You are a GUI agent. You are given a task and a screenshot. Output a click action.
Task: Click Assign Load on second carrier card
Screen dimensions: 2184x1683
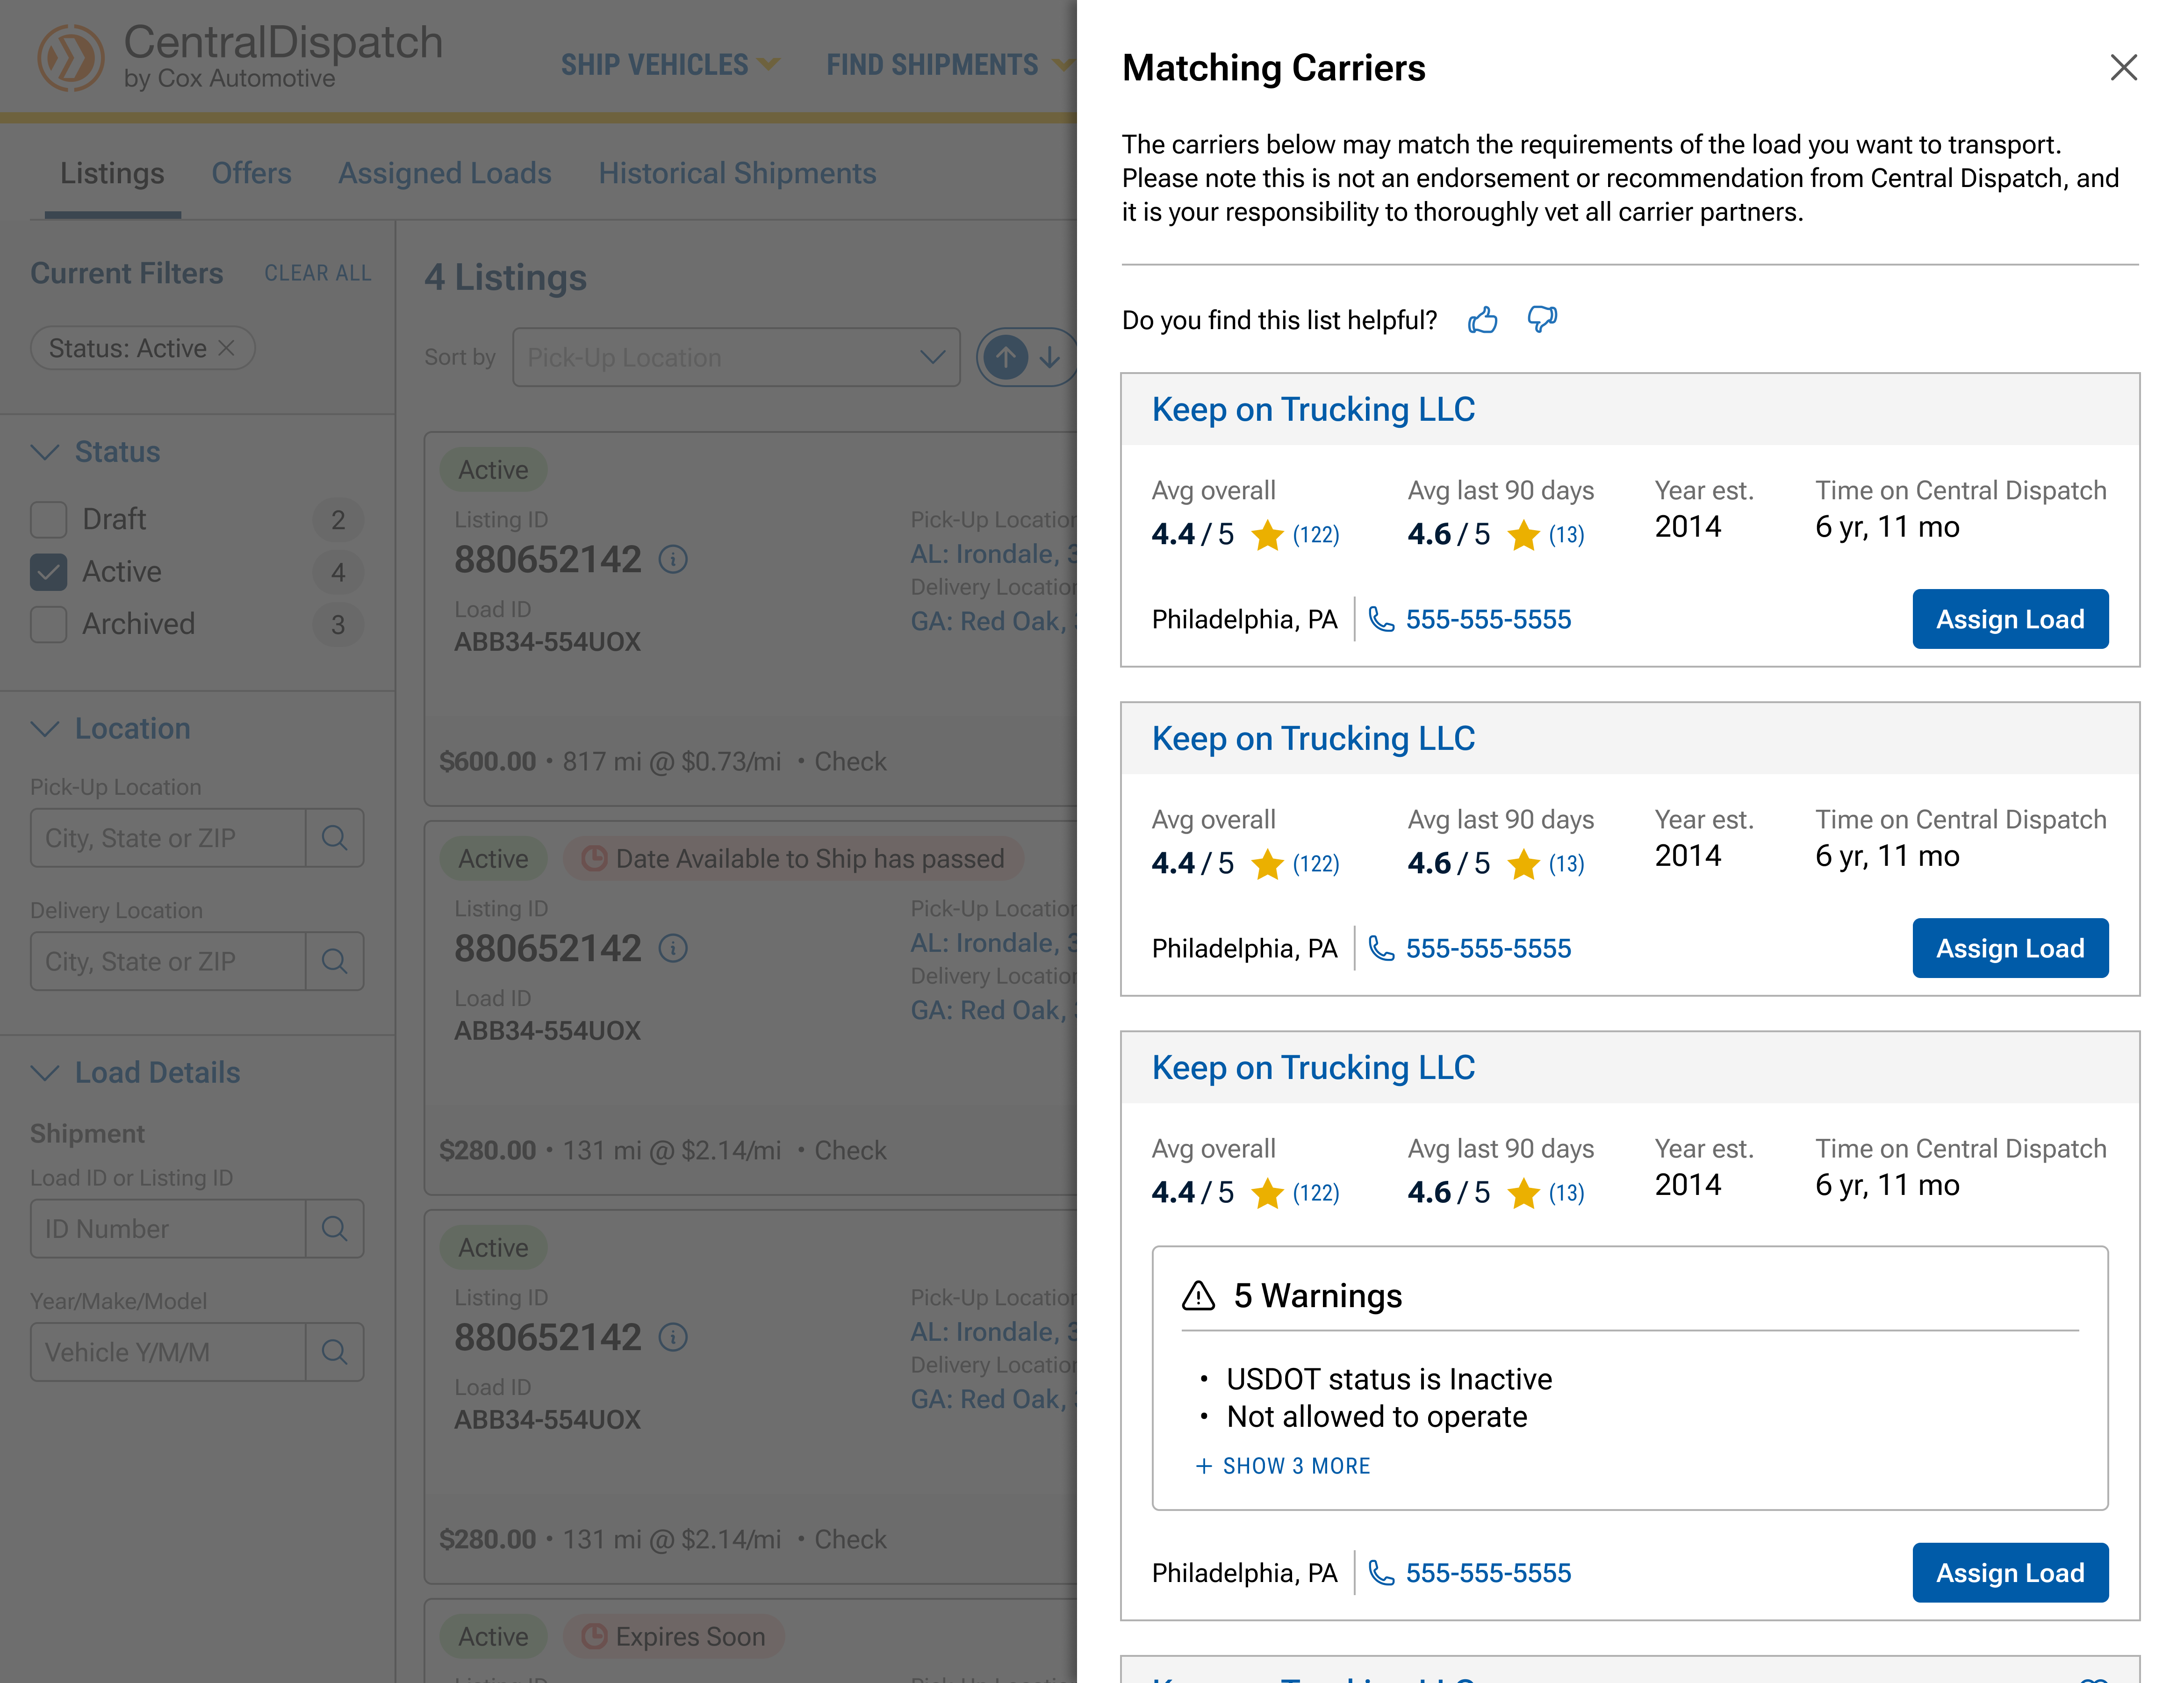[x=2010, y=948]
